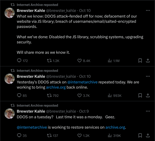Like the post with 3.7K likes
Screen dimensions: 155x141
pyautogui.click(x=80, y=96)
